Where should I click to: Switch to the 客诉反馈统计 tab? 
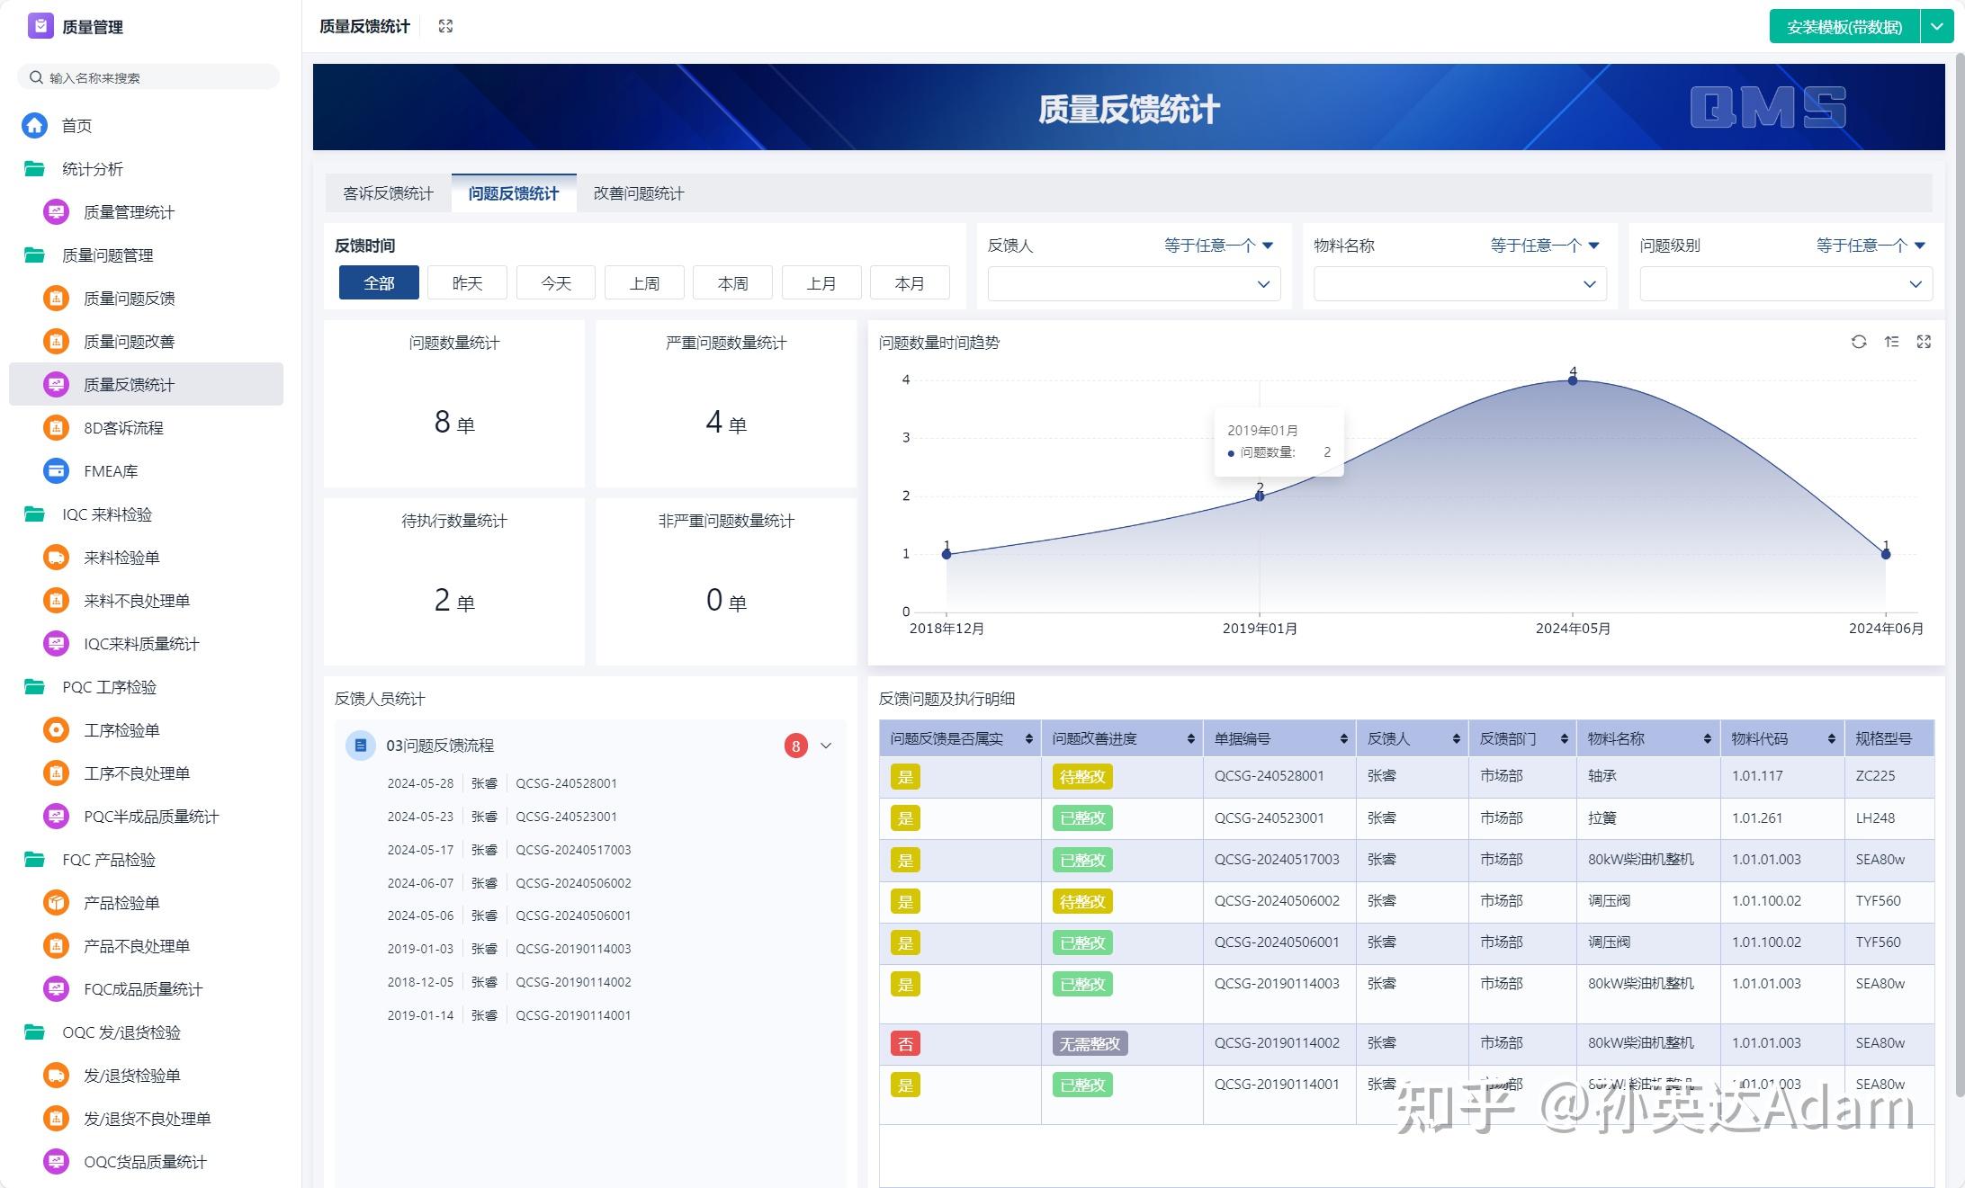point(389,192)
